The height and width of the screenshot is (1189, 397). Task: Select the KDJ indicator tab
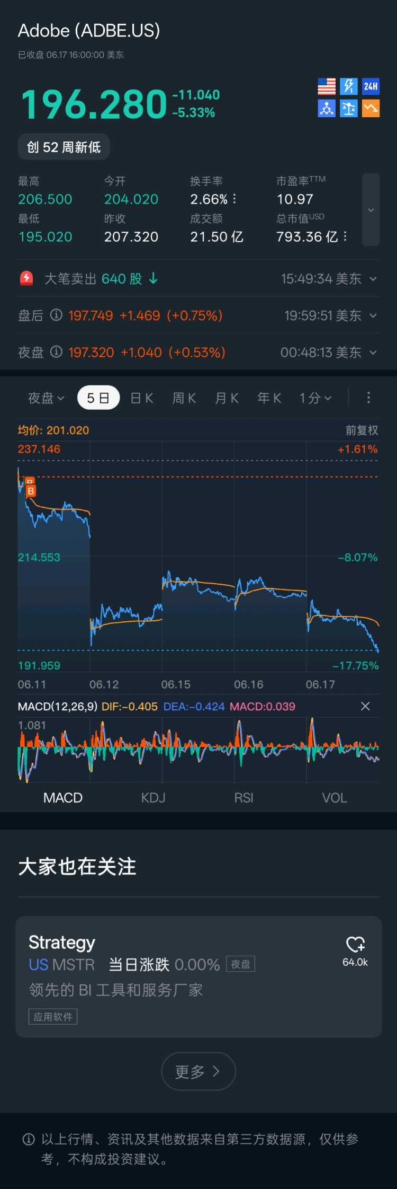(x=154, y=798)
